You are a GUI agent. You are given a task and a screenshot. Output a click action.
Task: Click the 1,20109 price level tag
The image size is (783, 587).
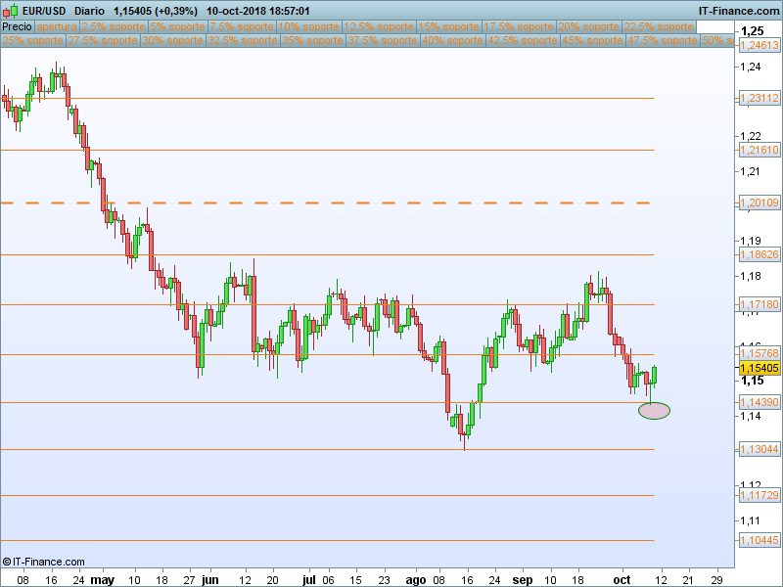tap(759, 203)
